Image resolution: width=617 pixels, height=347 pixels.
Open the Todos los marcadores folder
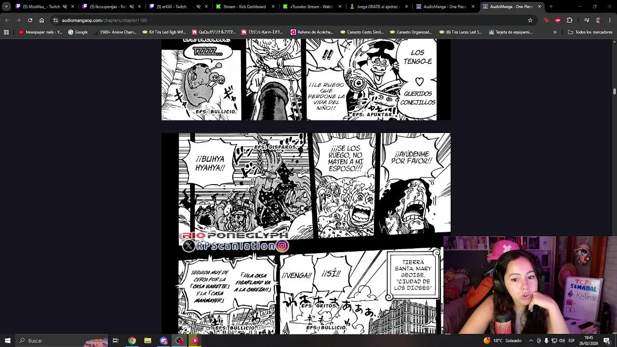tap(590, 32)
